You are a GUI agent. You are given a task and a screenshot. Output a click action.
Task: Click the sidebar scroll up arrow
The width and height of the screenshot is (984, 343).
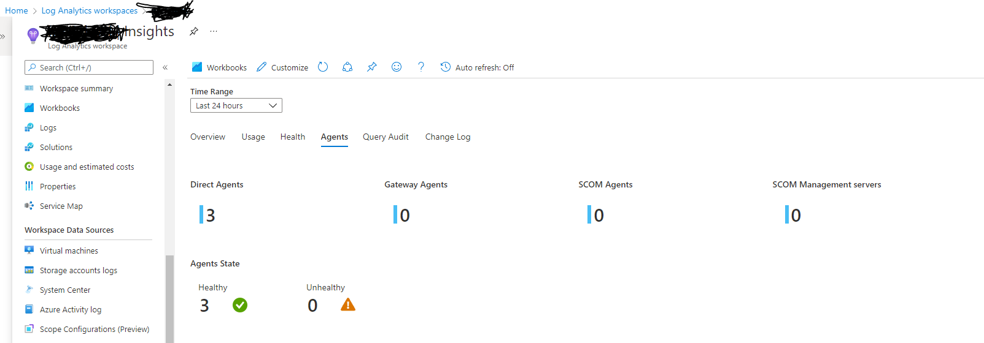tap(169, 85)
